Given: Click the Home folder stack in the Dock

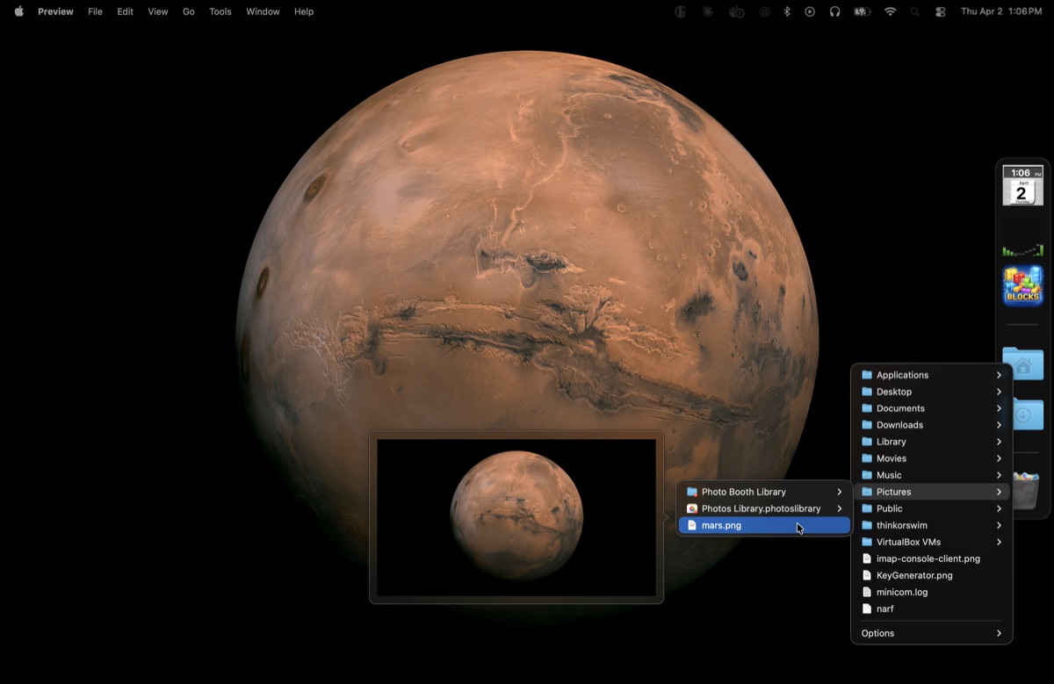Looking at the screenshot, I should click(x=1022, y=363).
